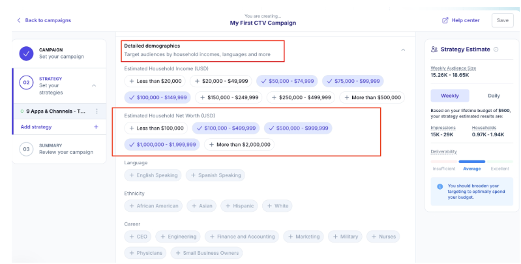Screen dimensions: 521x264
Task: Deselect the $100,000 - $499,999 net worth chip
Action: point(226,128)
